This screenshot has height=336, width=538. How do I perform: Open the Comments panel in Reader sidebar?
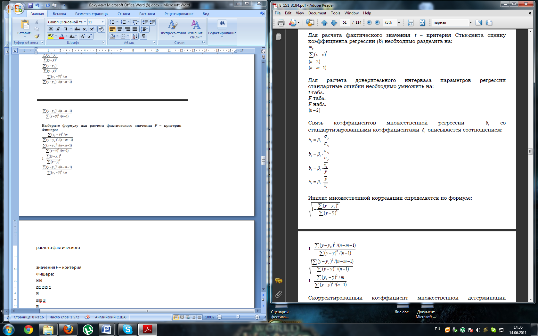[279, 281]
